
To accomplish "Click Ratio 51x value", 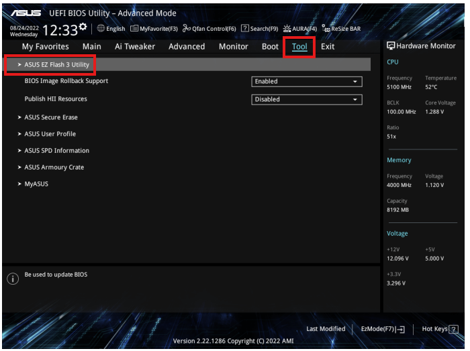I will pos(391,137).
